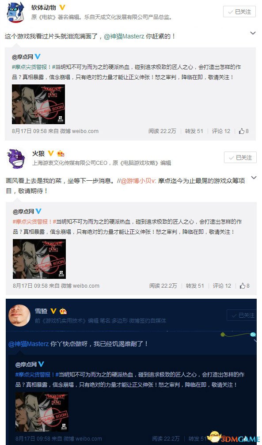Click the membership badge next to 火狼
The image size is (262, 445).
[61, 154]
